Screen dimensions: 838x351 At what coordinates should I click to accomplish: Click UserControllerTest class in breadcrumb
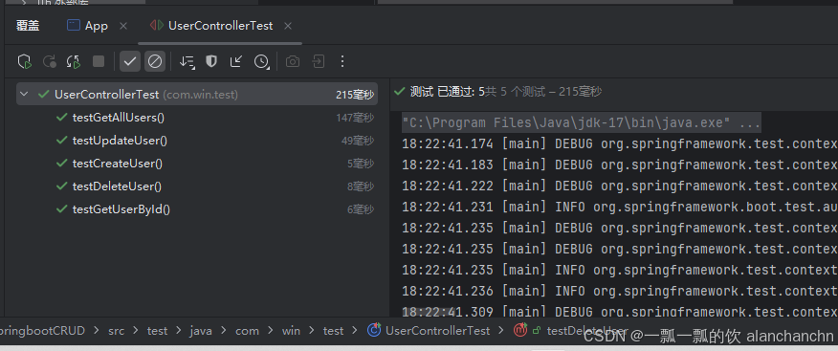437,331
